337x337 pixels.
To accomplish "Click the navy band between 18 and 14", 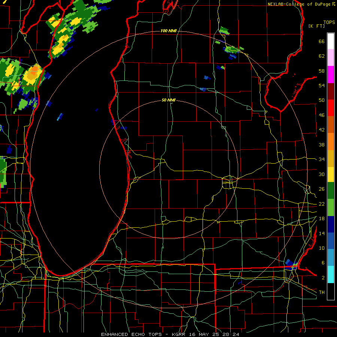I will coord(331,224).
